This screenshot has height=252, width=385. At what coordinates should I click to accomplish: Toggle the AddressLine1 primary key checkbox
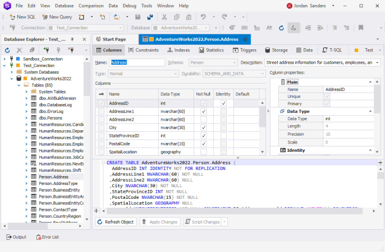(x=101, y=111)
